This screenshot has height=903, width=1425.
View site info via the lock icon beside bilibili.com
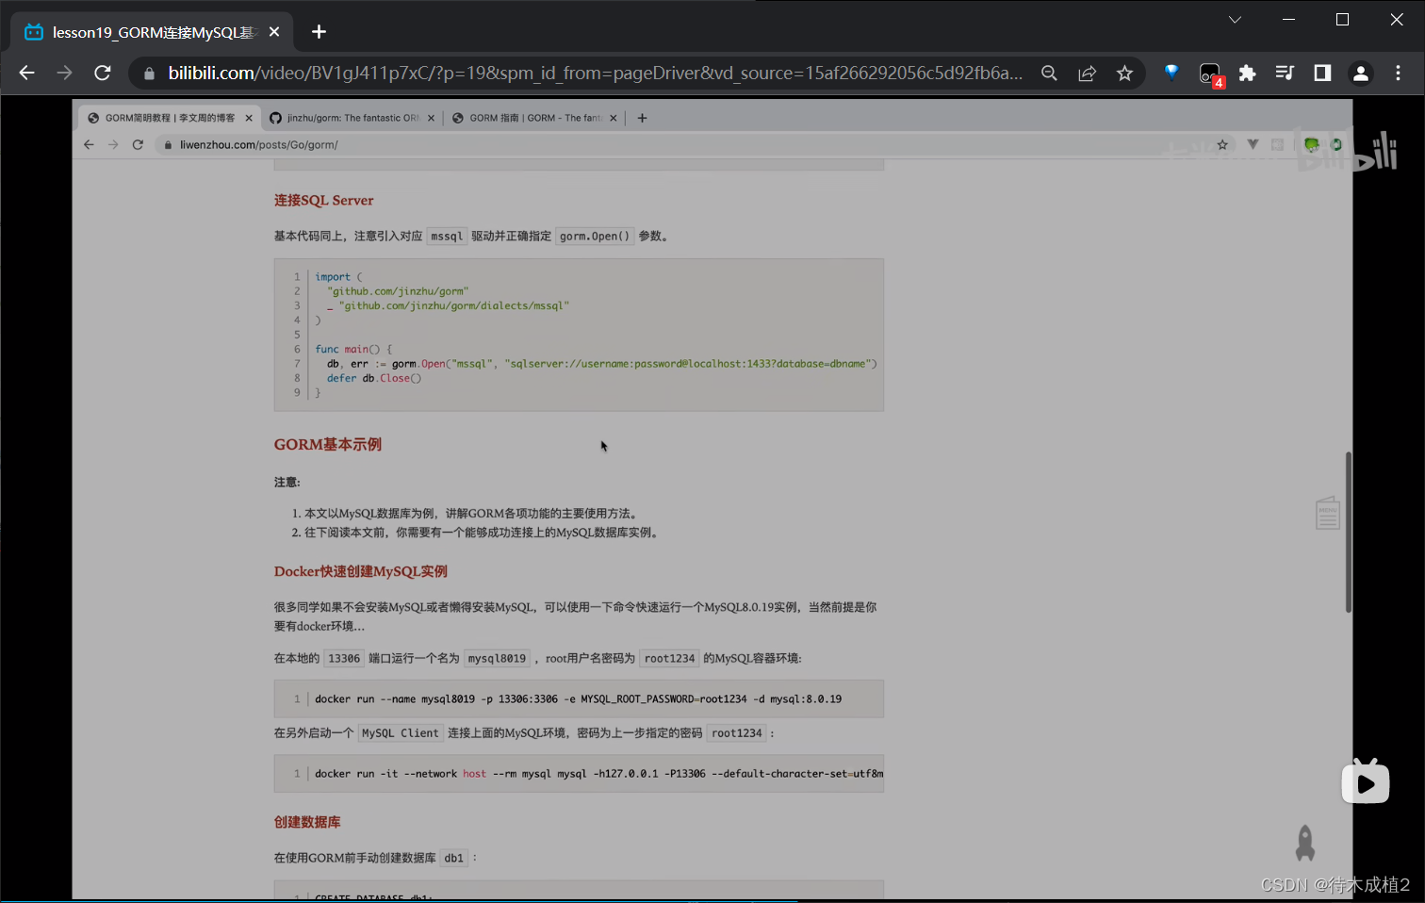[149, 74]
